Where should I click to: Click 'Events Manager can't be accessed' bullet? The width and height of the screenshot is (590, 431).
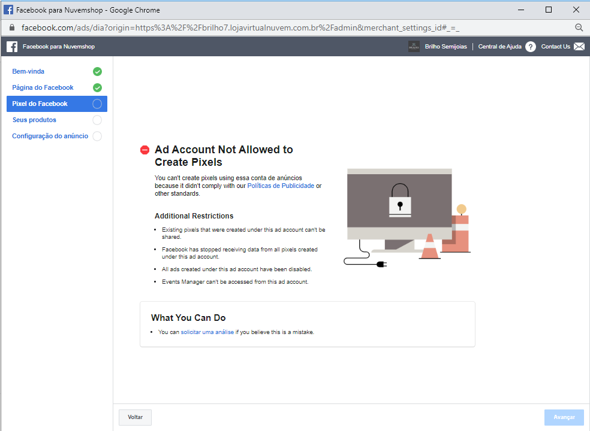(235, 282)
